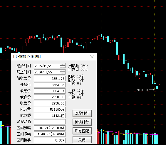The image size is (166, 145).
Task: Click the 2638.30 low price marker
Action: (142, 90)
